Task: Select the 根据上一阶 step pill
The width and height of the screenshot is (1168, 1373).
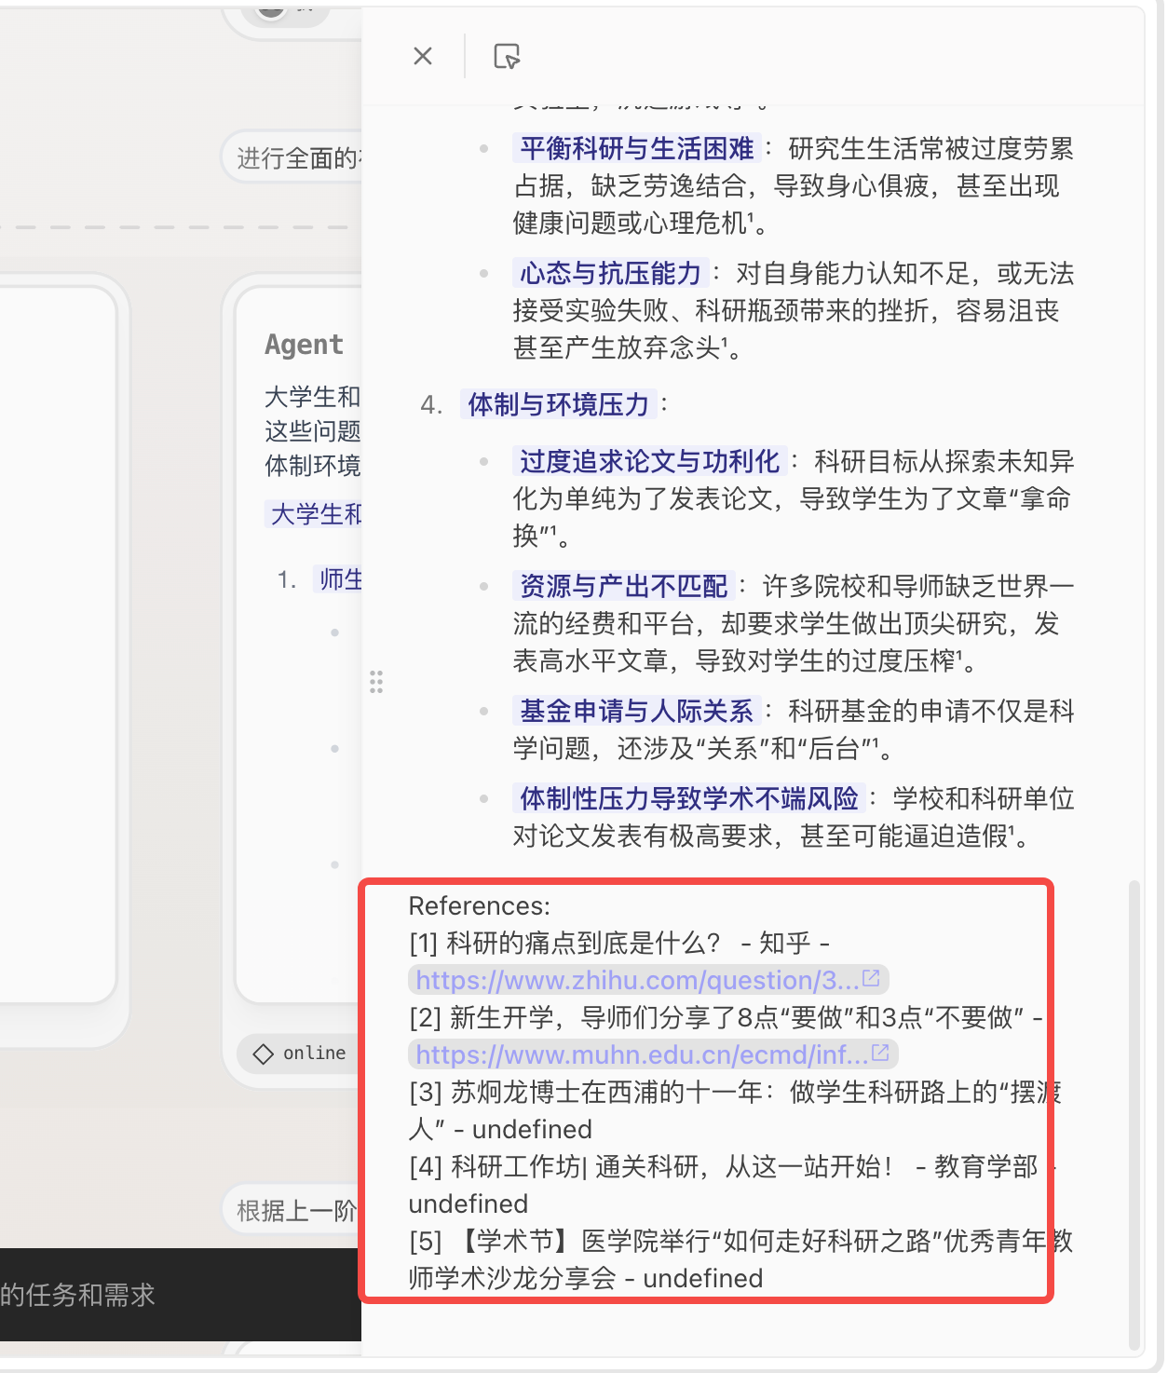Action: pos(292,1210)
